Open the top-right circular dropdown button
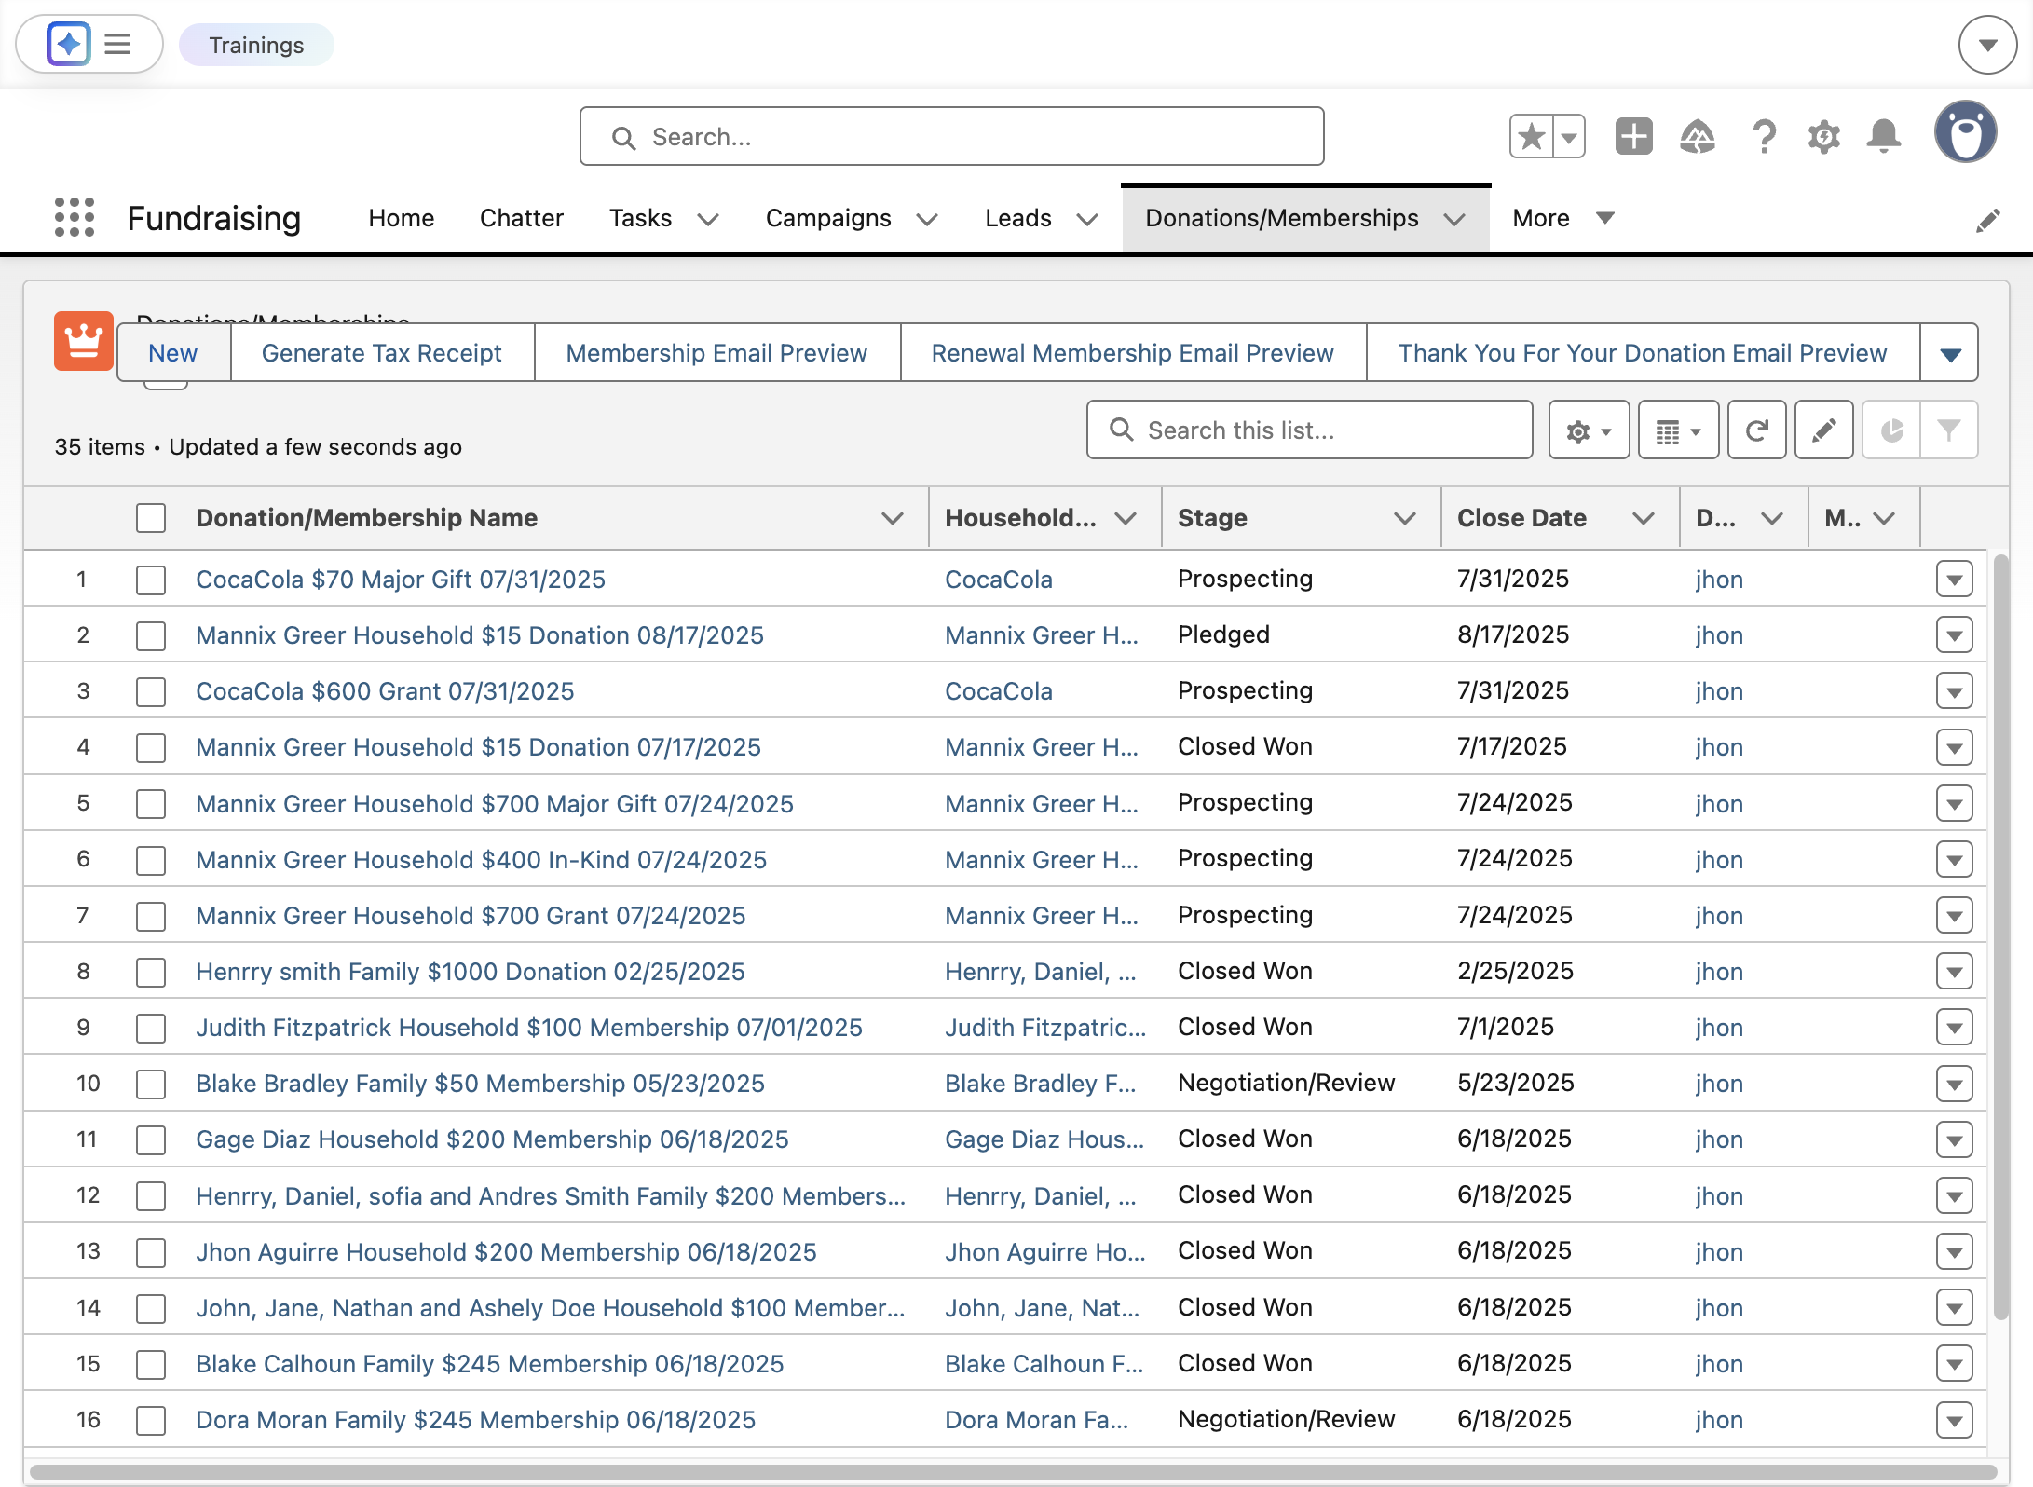Screen dimensions: 2033x1487 point(1987,44)
